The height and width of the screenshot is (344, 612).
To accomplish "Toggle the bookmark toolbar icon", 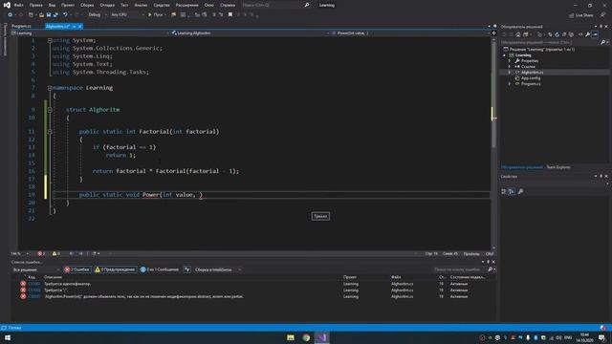I will 230,15.
